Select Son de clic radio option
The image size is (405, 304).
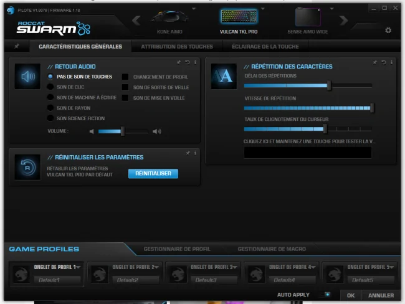[50, 87]
